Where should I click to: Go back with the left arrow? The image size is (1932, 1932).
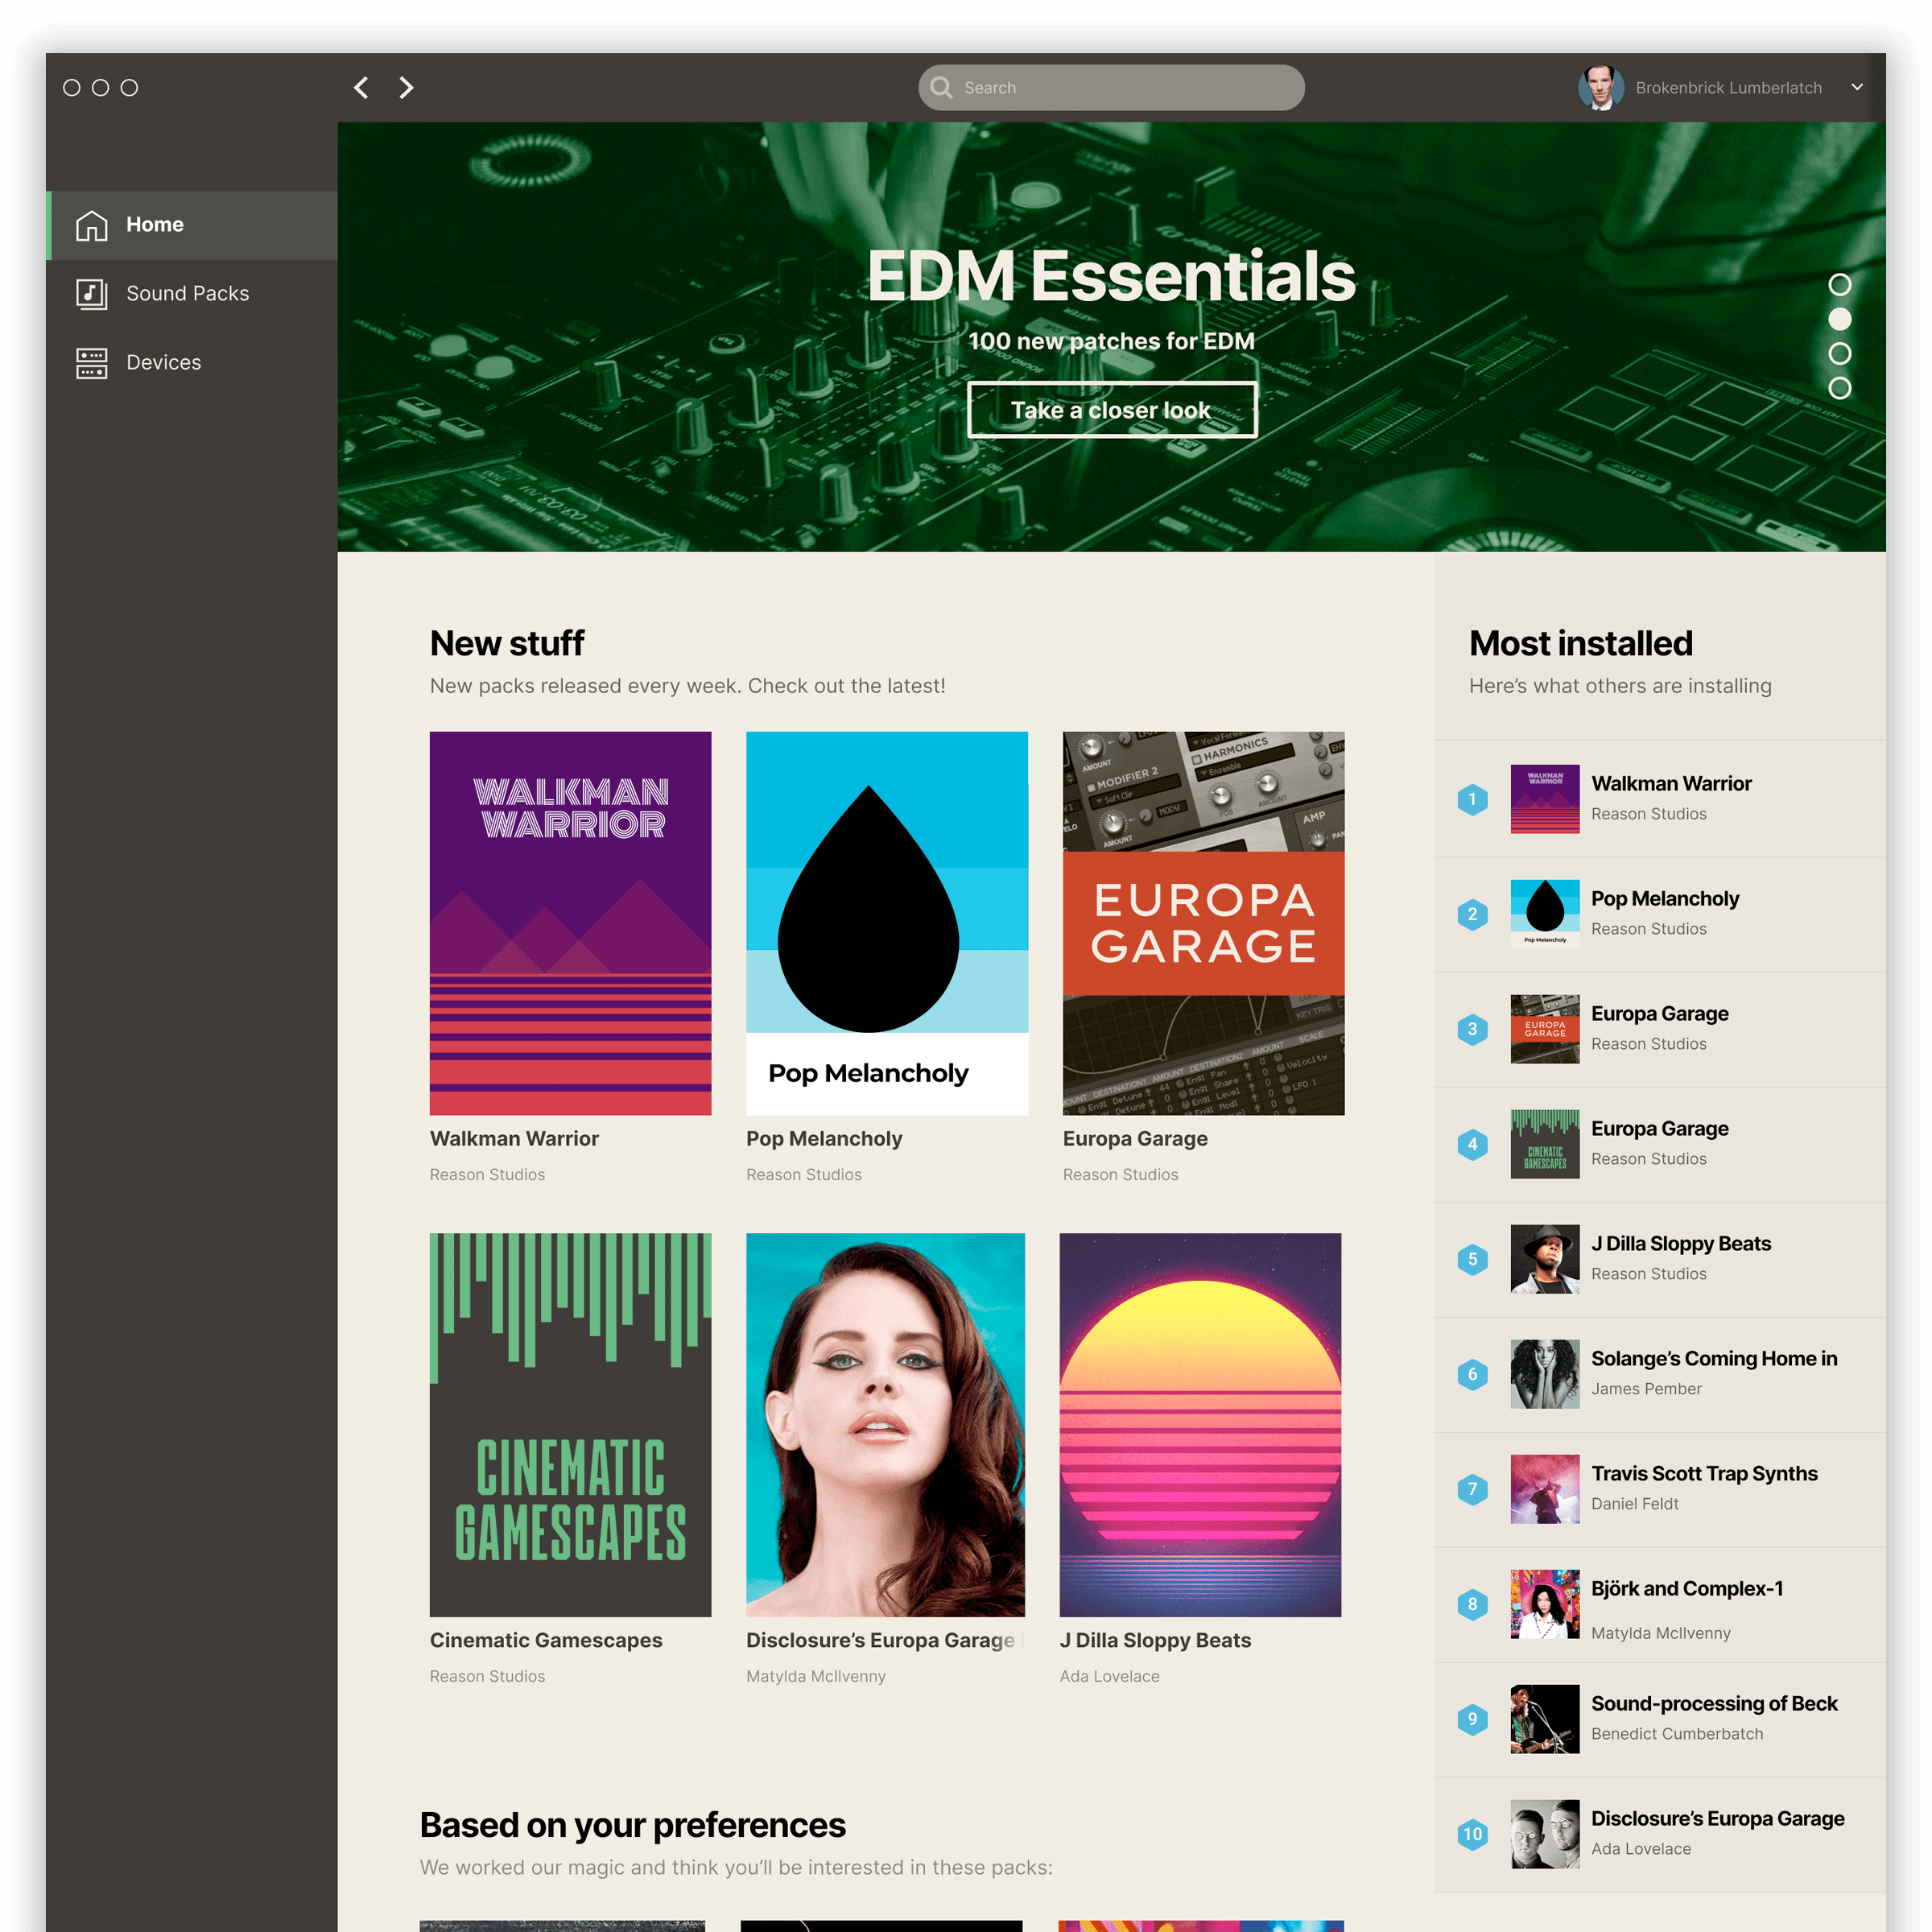tap(362, 88)
